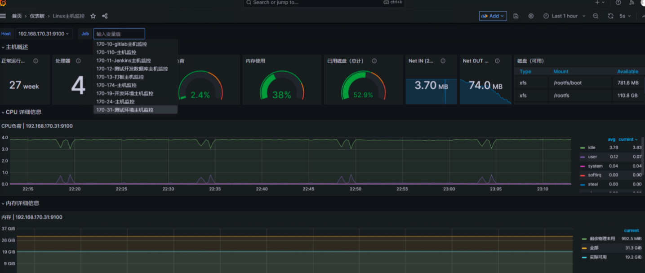Select 170-110-主机监控 job option

135,52
